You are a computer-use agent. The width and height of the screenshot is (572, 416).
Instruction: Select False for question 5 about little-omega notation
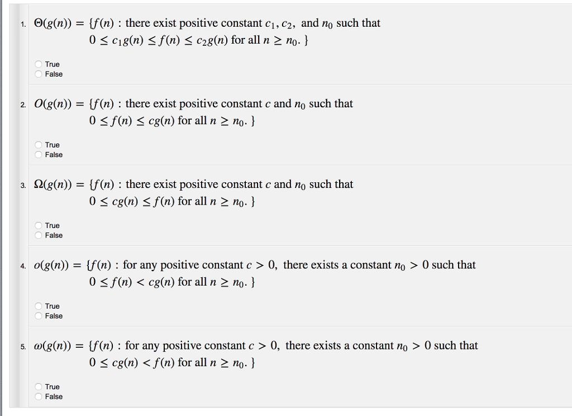38,396
